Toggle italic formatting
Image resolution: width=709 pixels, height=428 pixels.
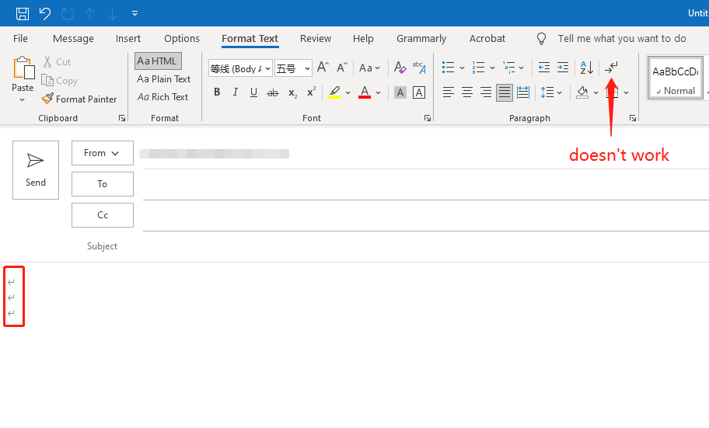point(235,92)
